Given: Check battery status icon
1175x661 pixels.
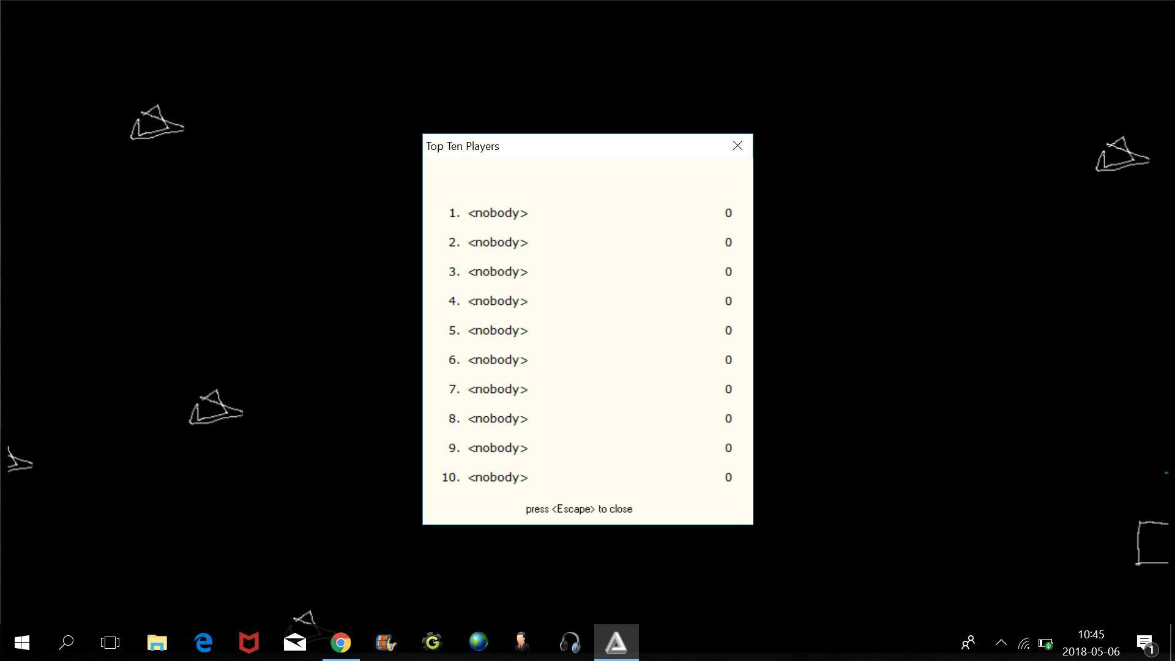Looking at the screenshot, I should [x=1045, y=643].
